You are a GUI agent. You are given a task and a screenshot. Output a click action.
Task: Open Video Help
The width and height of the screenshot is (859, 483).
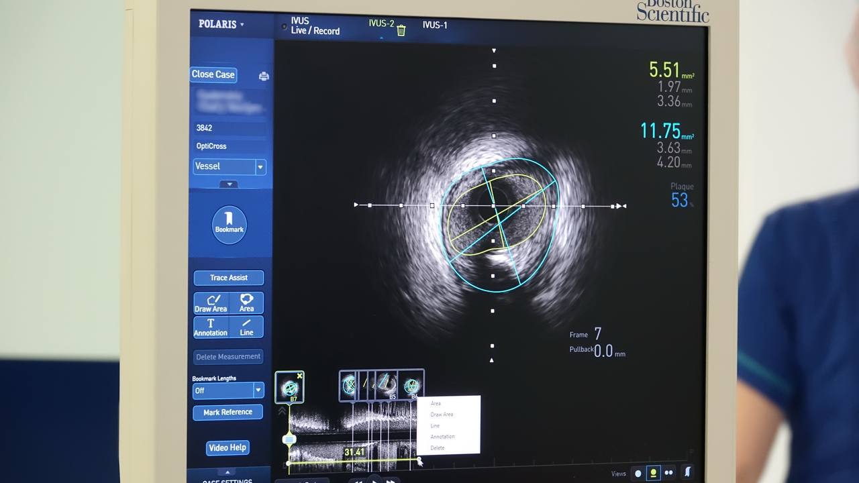pos(228,447)
